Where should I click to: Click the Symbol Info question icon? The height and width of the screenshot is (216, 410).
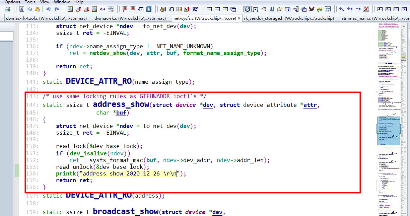[171, 9]
